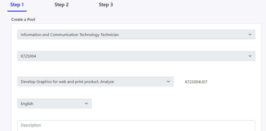
Task: Go to the Step 3 tab
Action: 106,5
